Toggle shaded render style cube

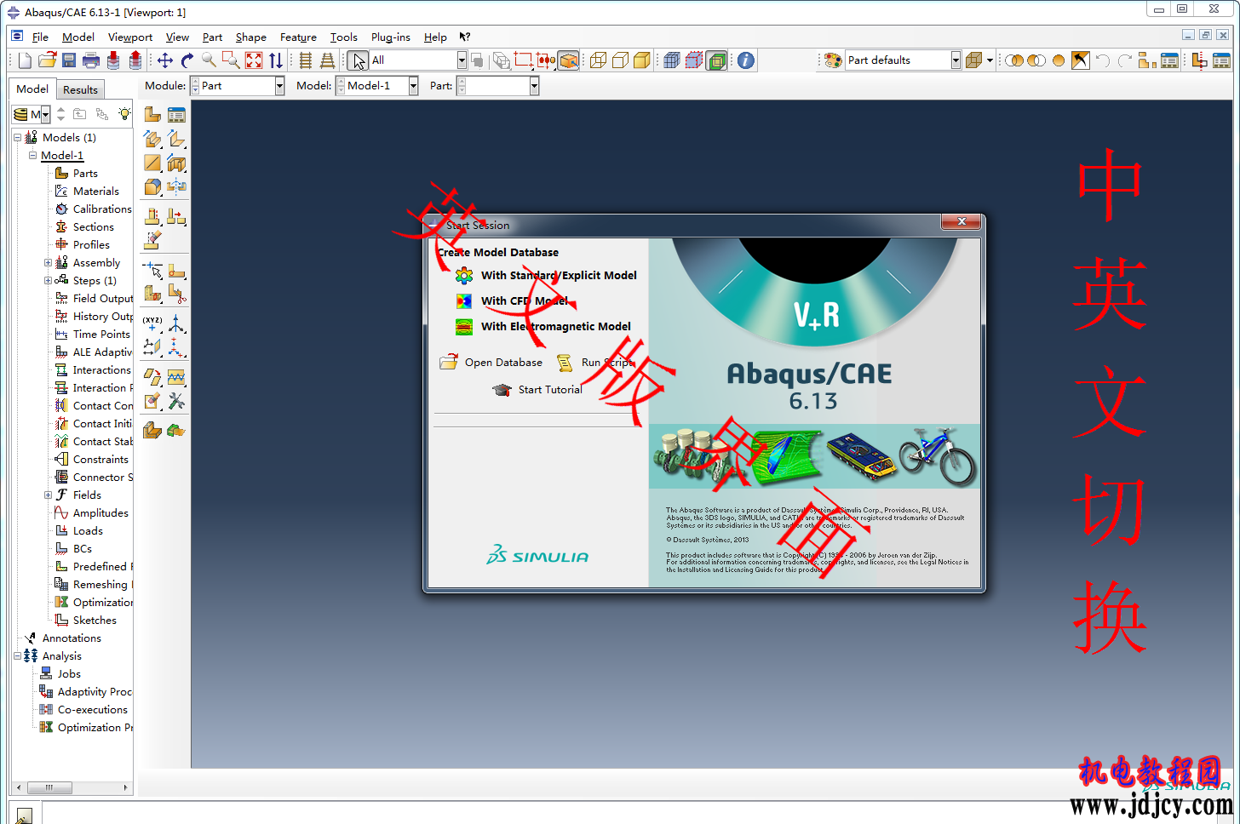(642, 60)
